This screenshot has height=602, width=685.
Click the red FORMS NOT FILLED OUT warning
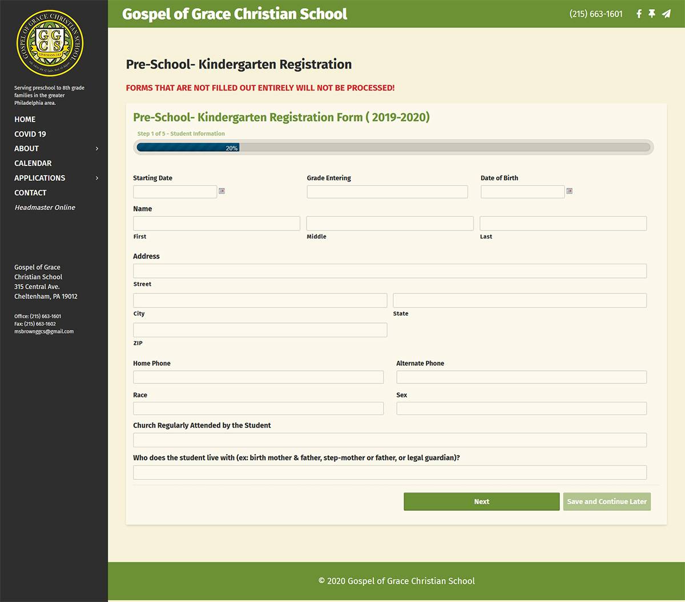(260, 88)
